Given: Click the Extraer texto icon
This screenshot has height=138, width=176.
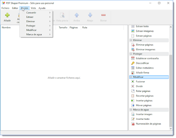Looking at the screenshot, I should 133,26.
